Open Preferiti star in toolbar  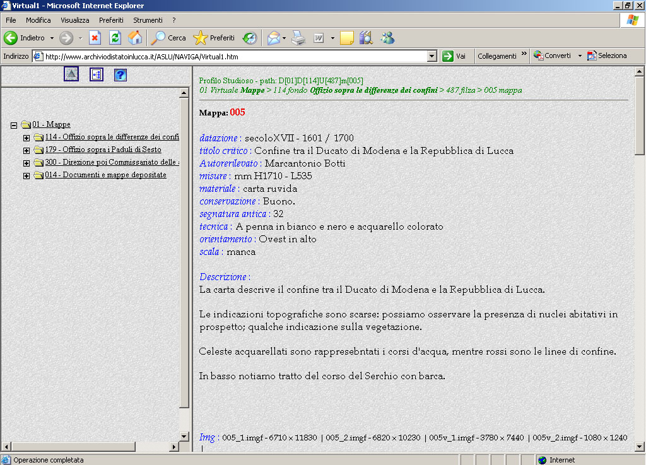(214, 38)
